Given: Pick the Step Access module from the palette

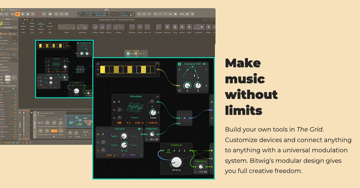Looking at the screenshot, I should coord(82,28).
